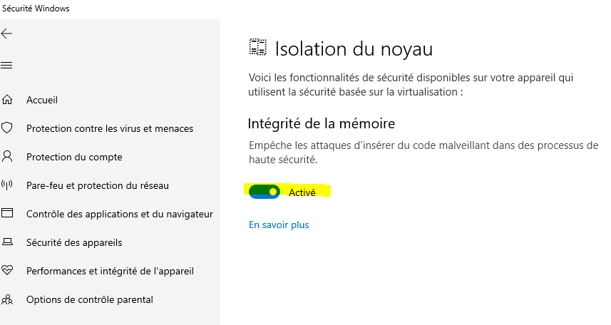611x325 pixels.
Task: Click the shield icon for virus protection
Action: point(8,128)
